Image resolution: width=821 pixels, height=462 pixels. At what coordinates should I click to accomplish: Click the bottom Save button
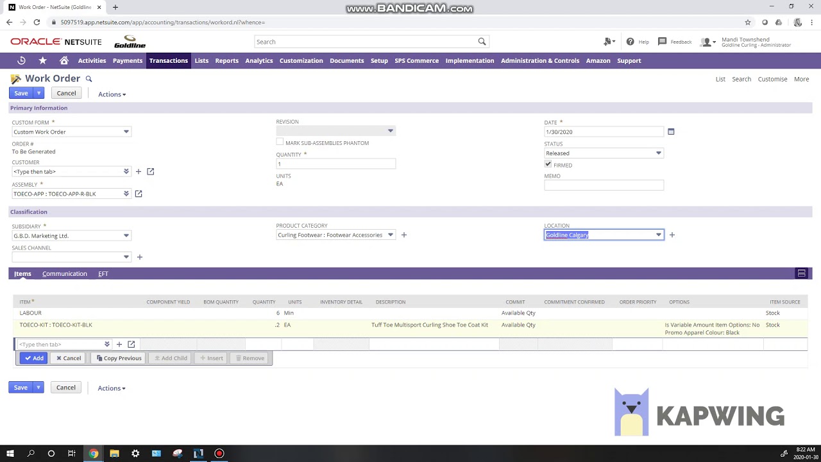click(x=21, y=388)
